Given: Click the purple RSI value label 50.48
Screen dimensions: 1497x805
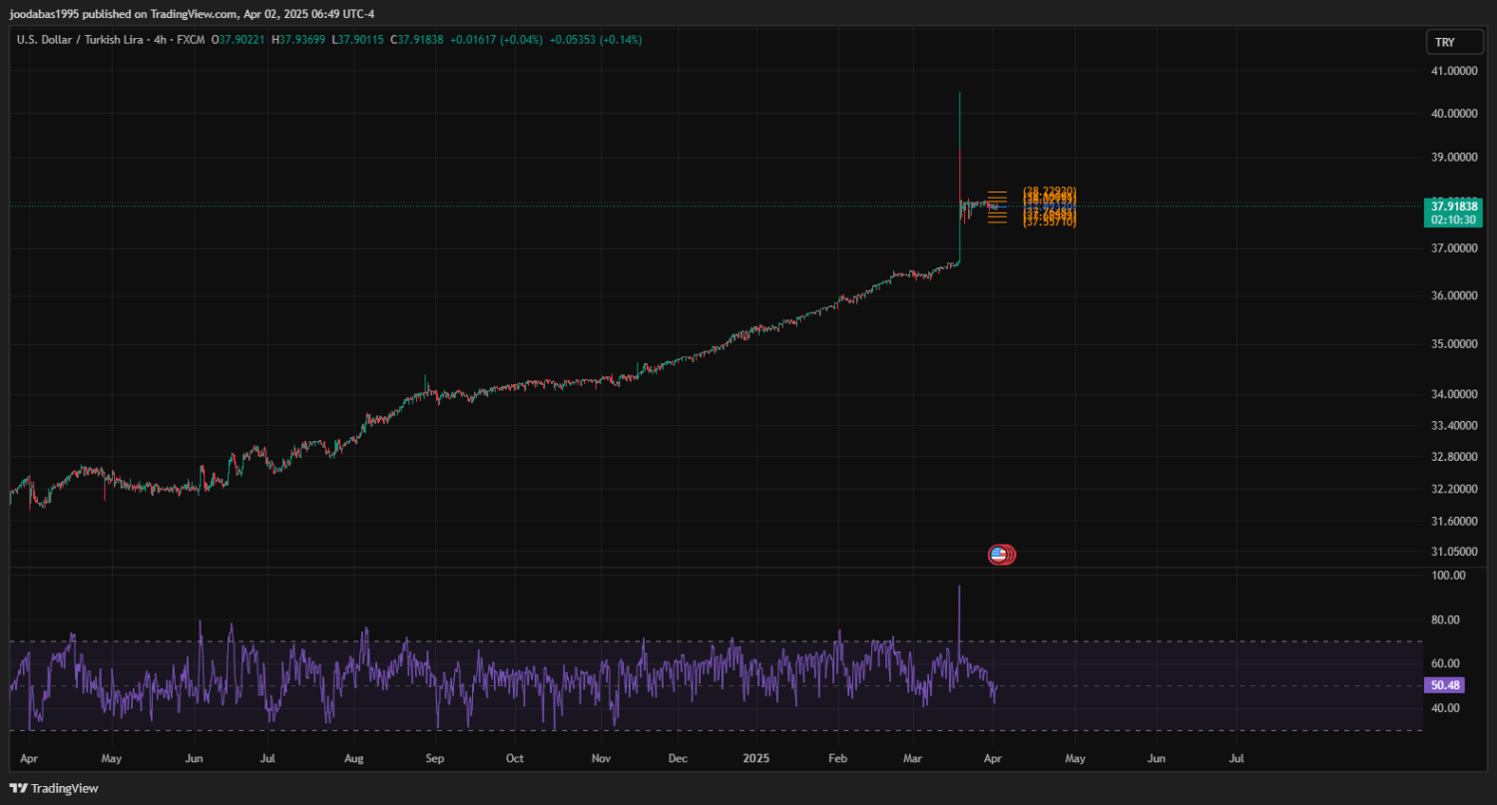Looking at the screenshot, I should [1445, 685].
